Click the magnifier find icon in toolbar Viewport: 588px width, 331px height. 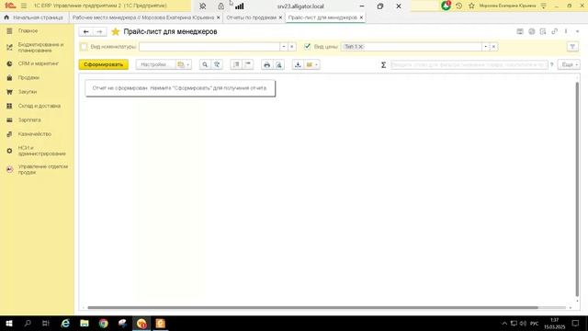tap(205, 64)
